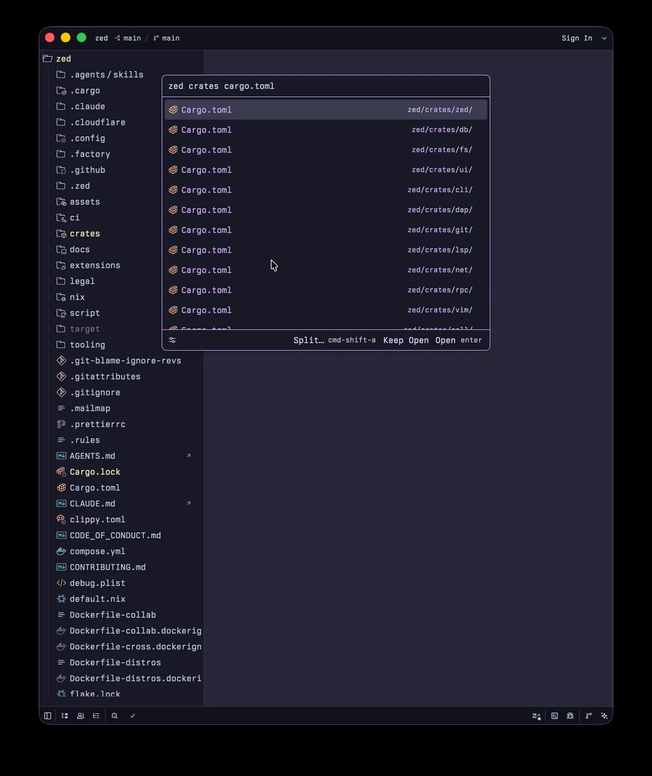Select Cargo.toml result in zed/crates/dap/
This screenshot has height=776, width=652.
pos(326,210)
